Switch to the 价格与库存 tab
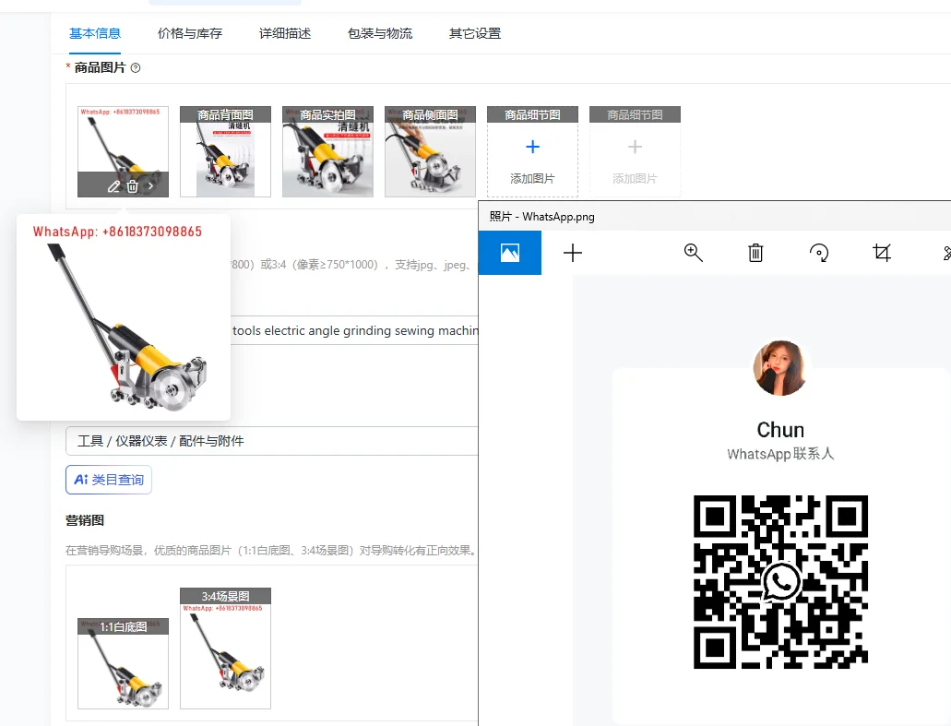The image size is (951, 726). (x=189, y=32)
